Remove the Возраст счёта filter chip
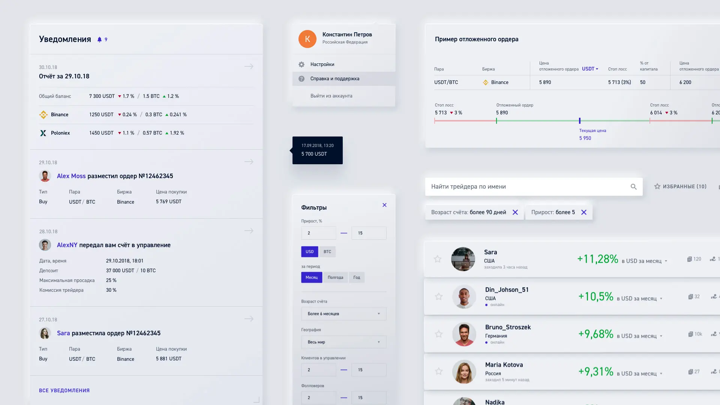 (x=515, y=212)
